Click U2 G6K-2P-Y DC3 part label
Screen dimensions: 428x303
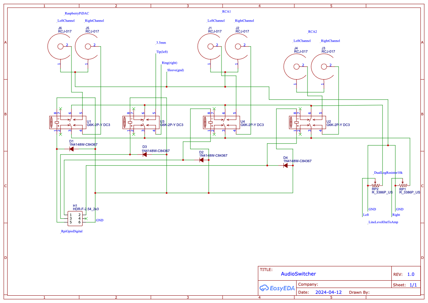(338, 125)
